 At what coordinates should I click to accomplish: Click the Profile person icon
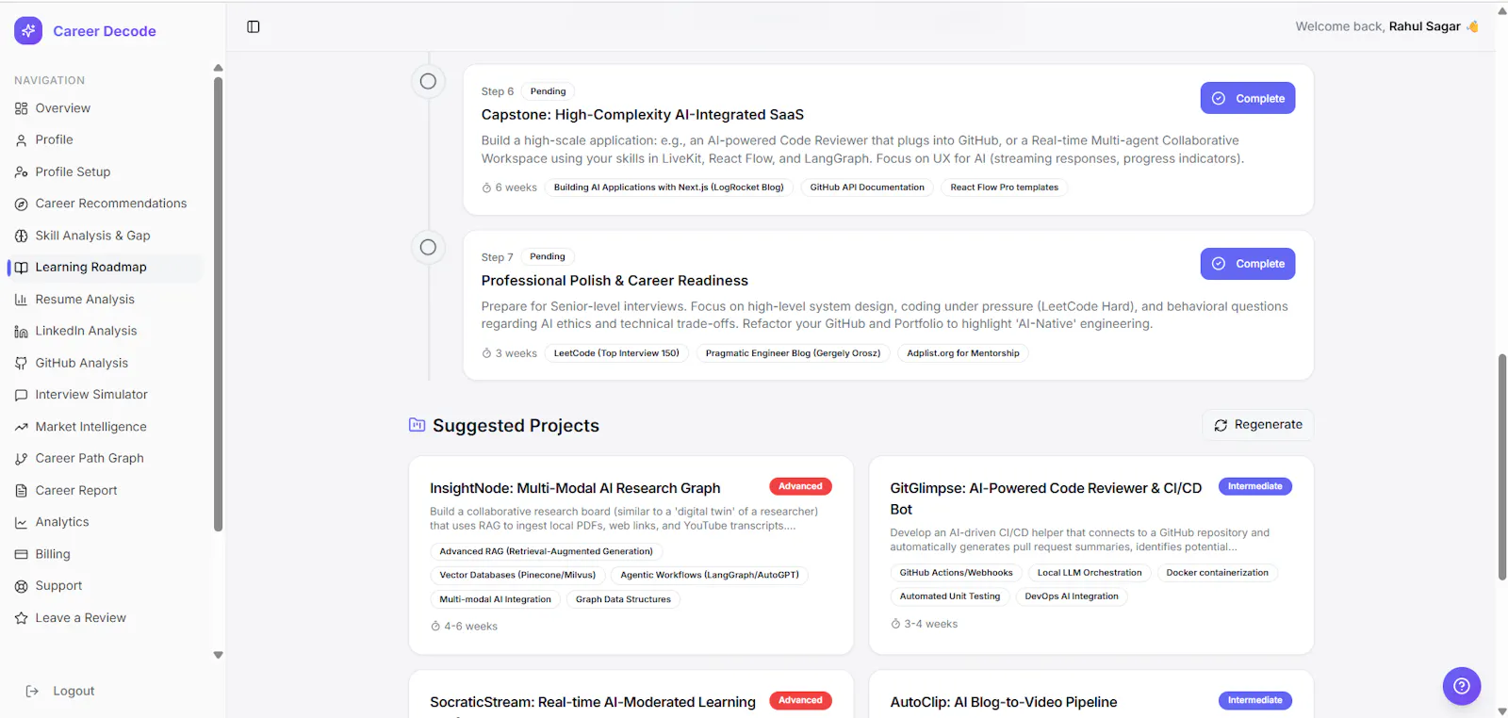(21, 140)
